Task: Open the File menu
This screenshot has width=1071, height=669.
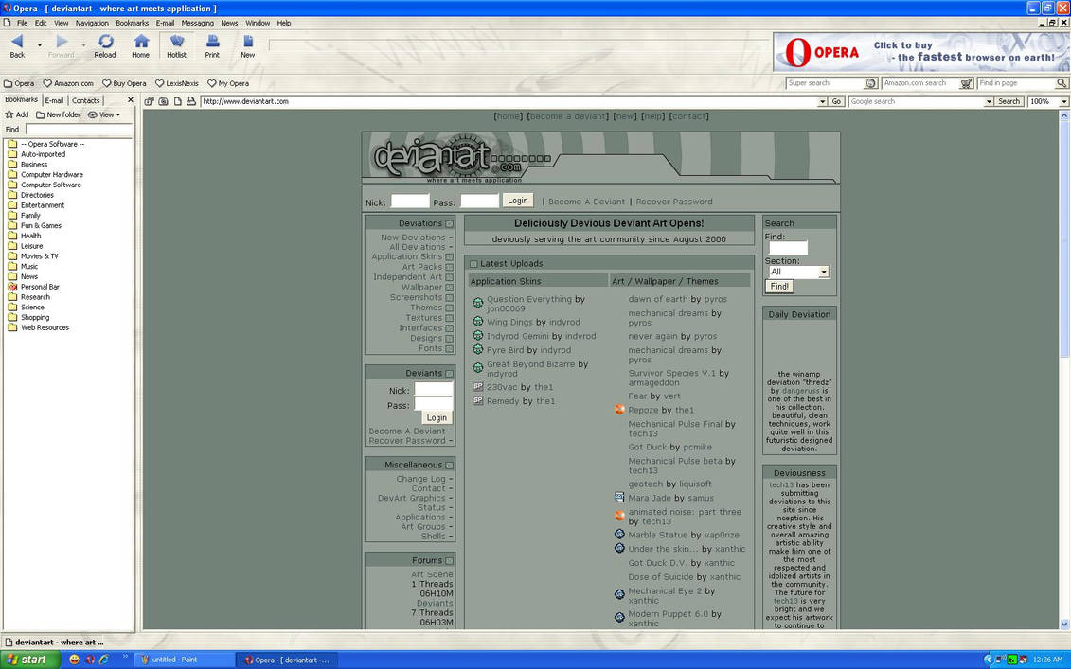Action: tap(22, 24)
